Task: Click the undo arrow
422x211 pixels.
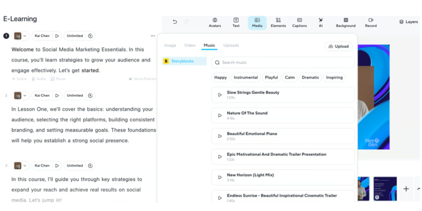Action: pos(175,22)
